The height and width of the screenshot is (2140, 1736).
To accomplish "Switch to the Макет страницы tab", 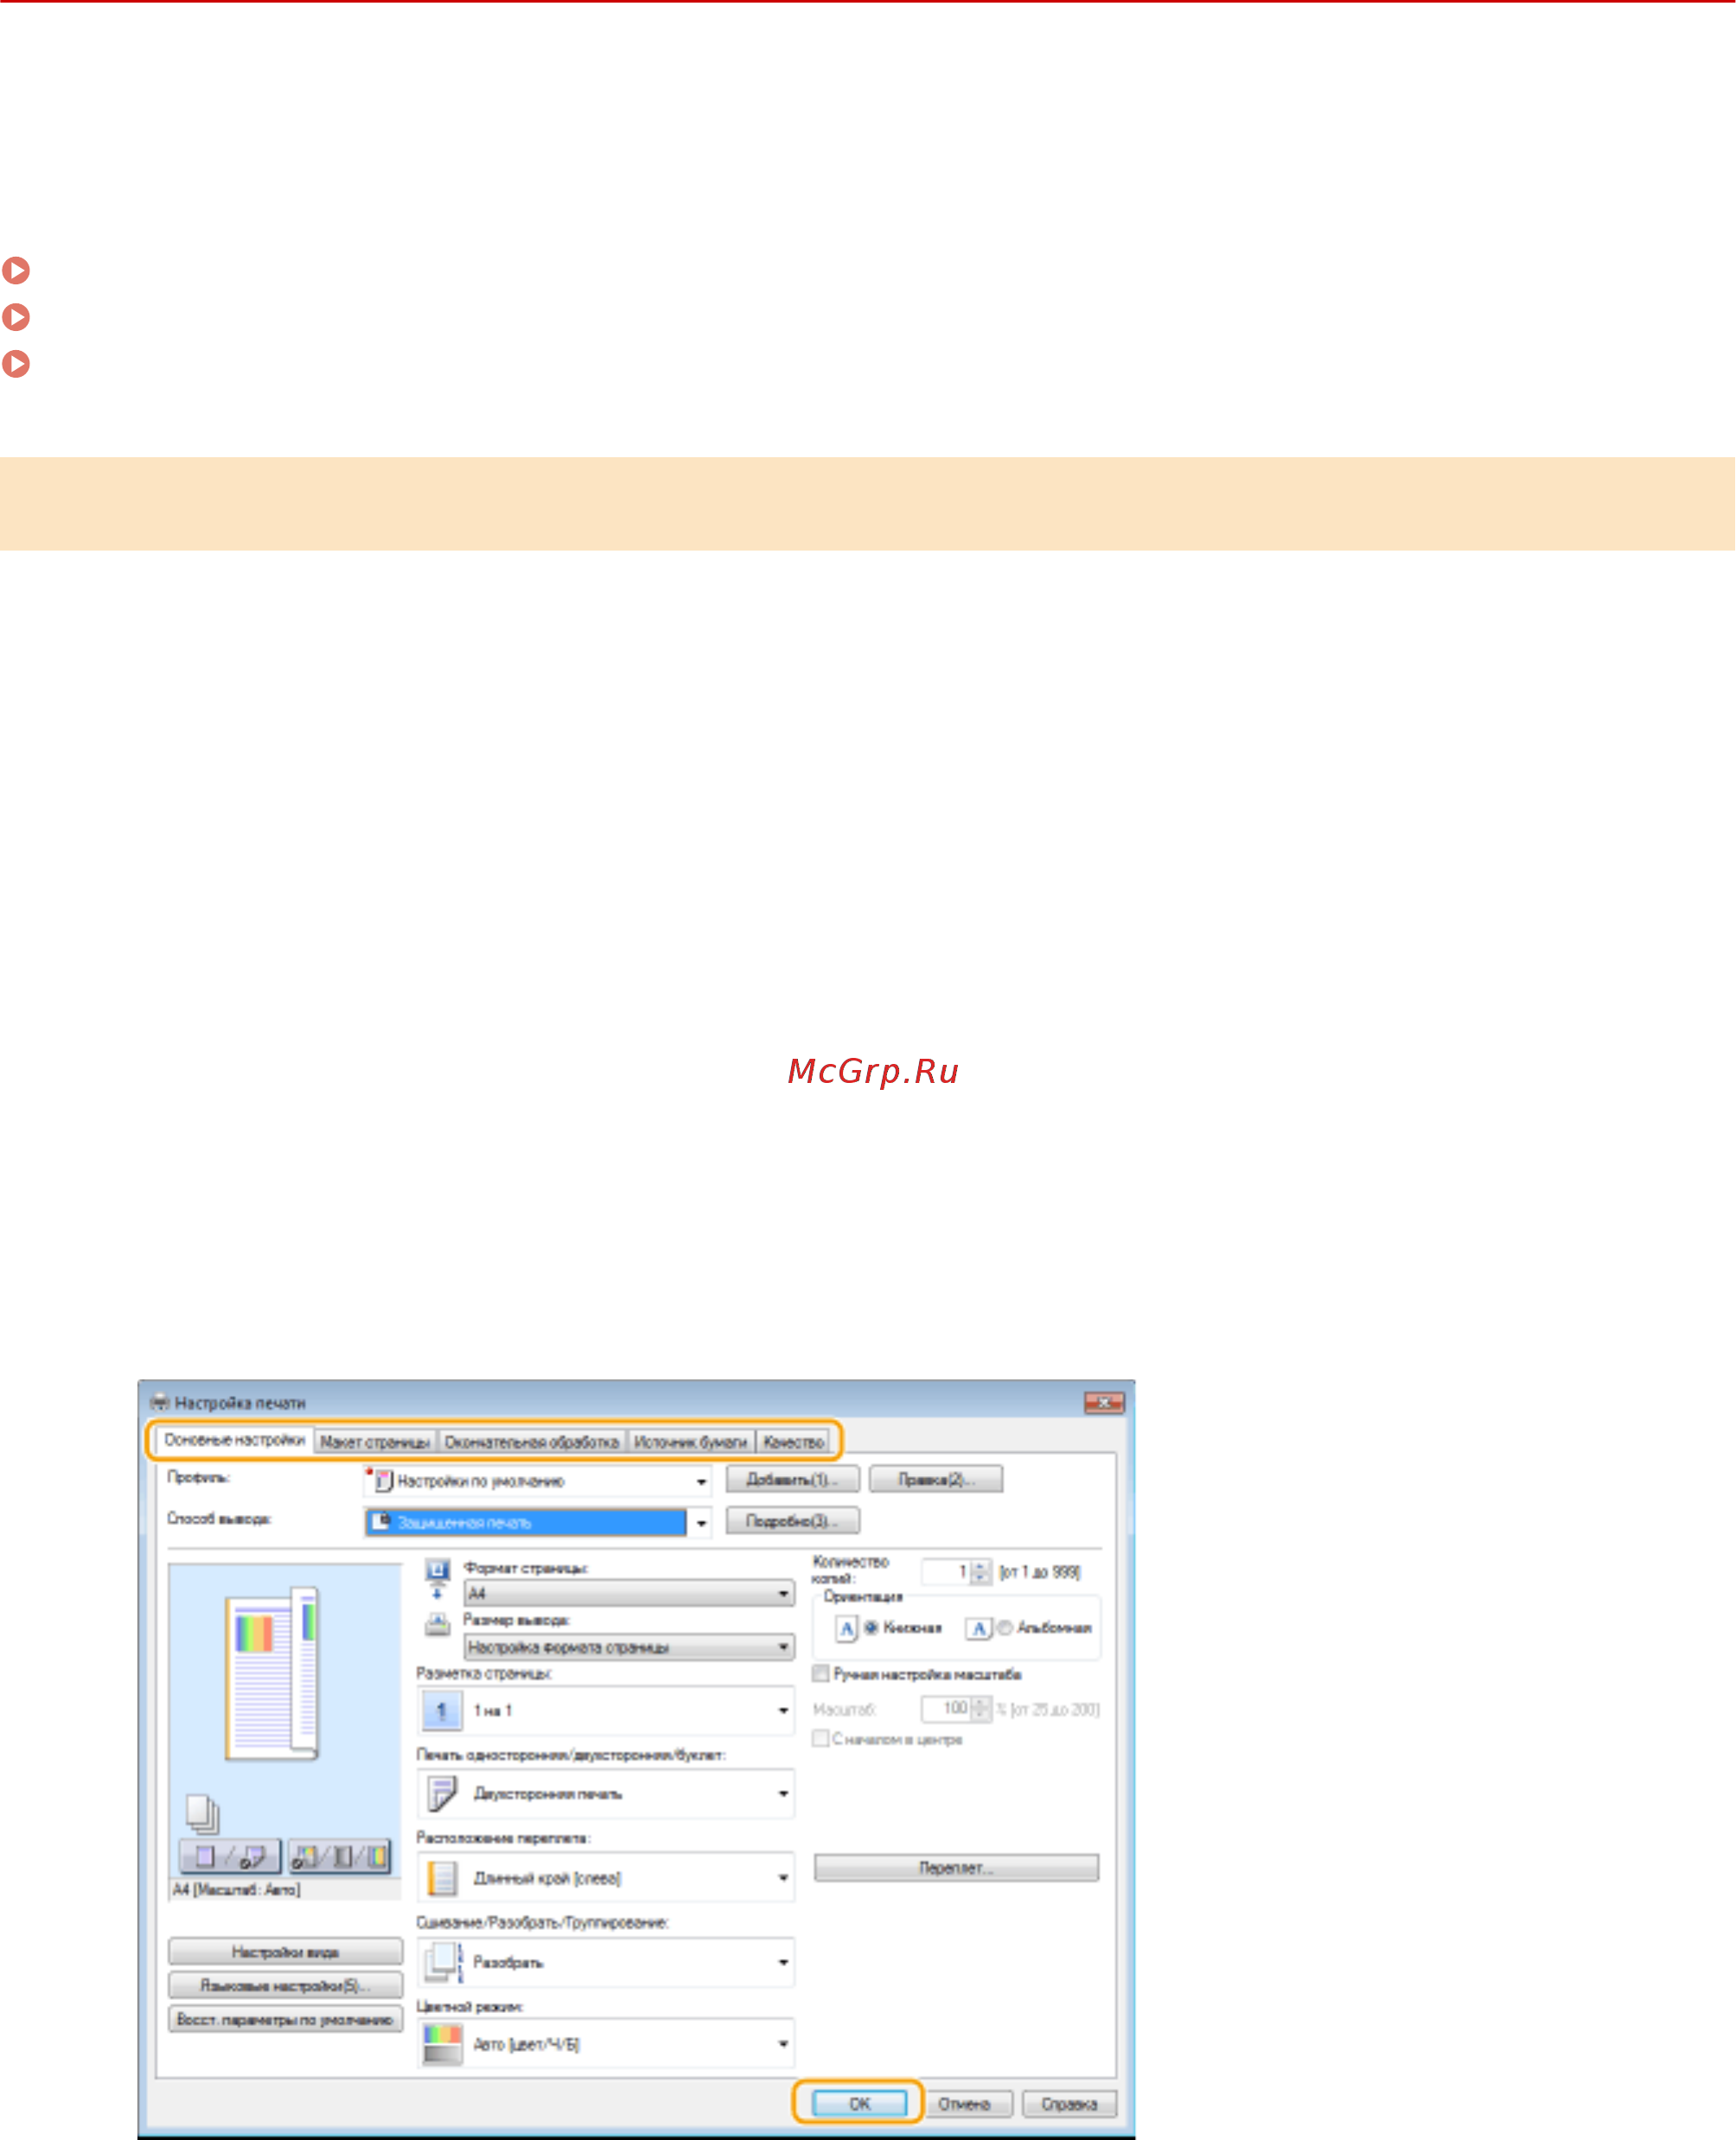I will click(375, 1443).
